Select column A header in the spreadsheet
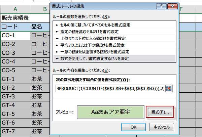 click(x=15, y=9)
